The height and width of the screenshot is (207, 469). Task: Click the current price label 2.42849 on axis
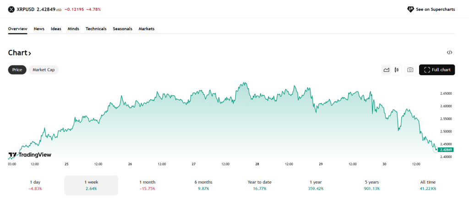[x=445, y=150]
